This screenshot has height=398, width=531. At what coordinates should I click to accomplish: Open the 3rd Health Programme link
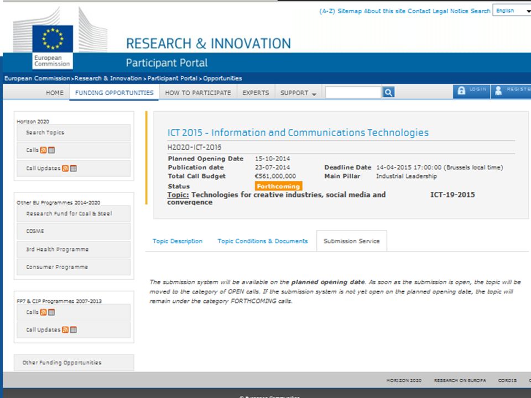[x=74, y=249]
